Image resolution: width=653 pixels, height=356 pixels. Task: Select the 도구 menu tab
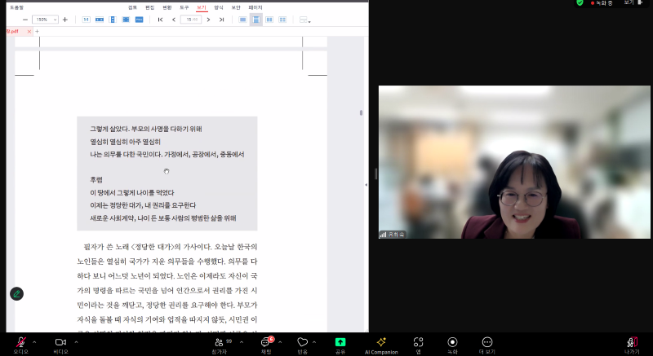[x=184, y=7]
